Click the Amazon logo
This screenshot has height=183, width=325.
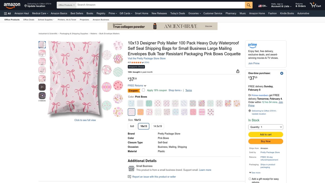click(12, 5)
